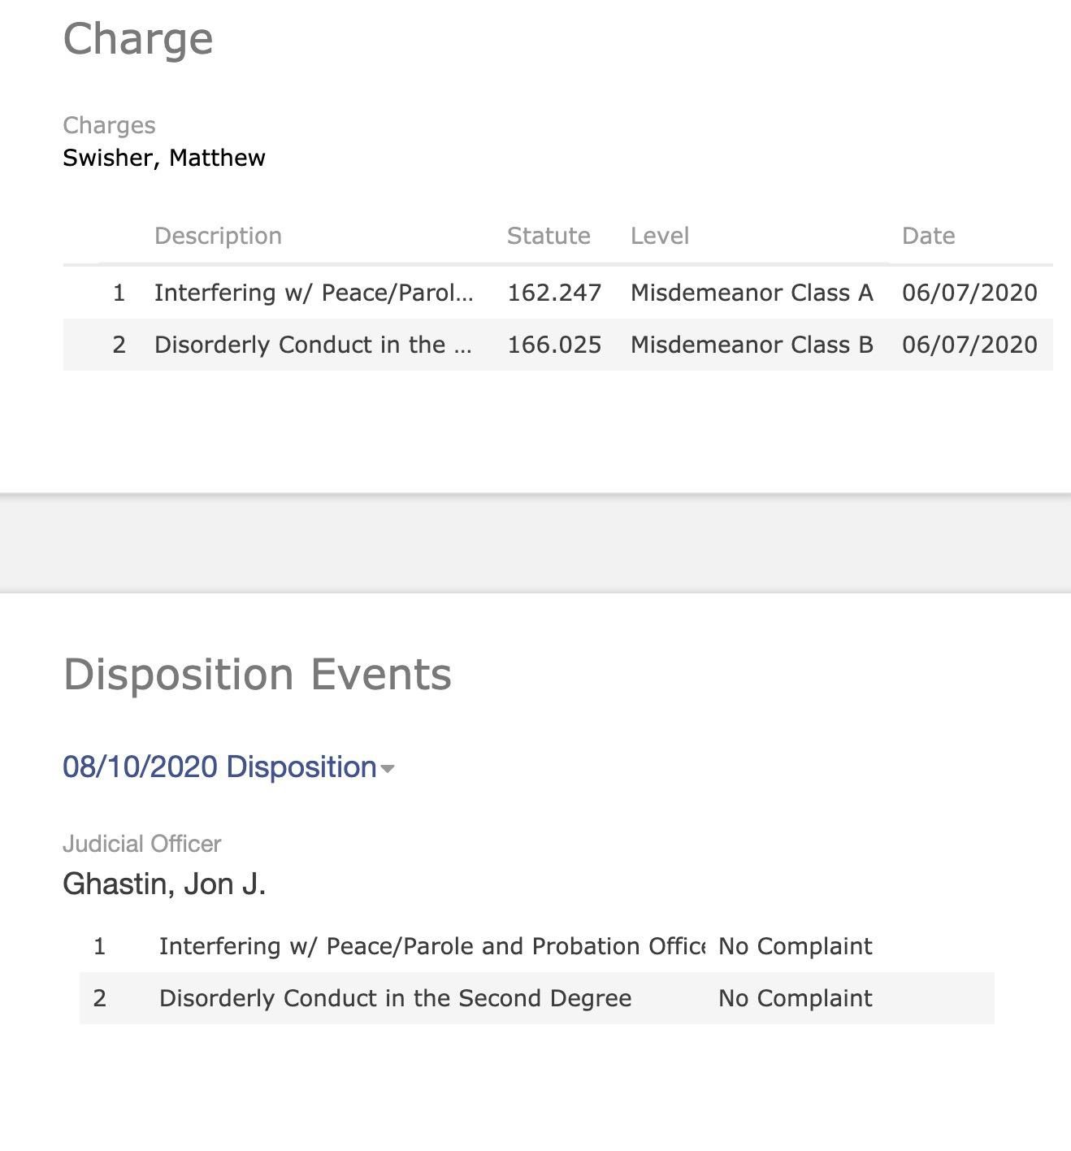Image resolution: width=1071 pixels, height=1151 pixels.
Task: Click statute number 162.247
Action: click(554, 293)
